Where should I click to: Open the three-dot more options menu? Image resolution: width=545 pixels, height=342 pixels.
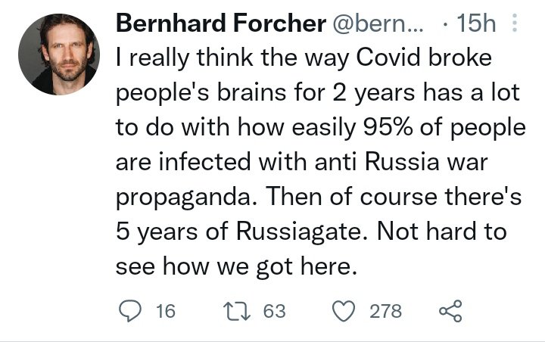point(515,24)
